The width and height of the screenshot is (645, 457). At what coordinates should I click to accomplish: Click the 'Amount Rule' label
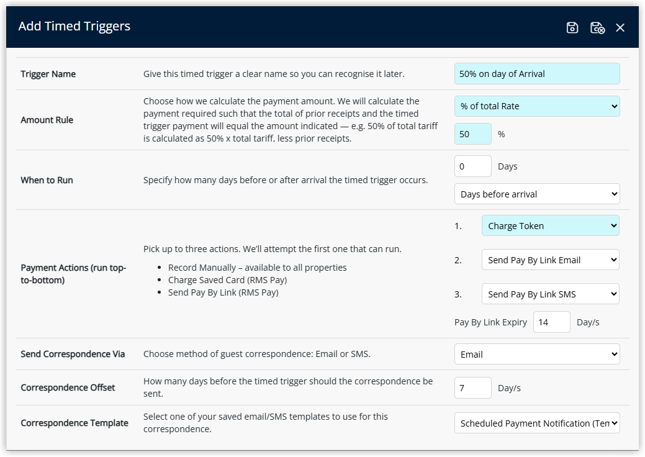47,120
